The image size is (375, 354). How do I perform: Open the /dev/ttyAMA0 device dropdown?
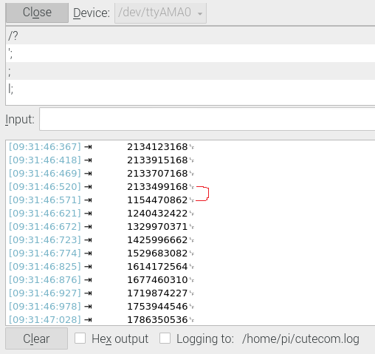click(160, 13)
